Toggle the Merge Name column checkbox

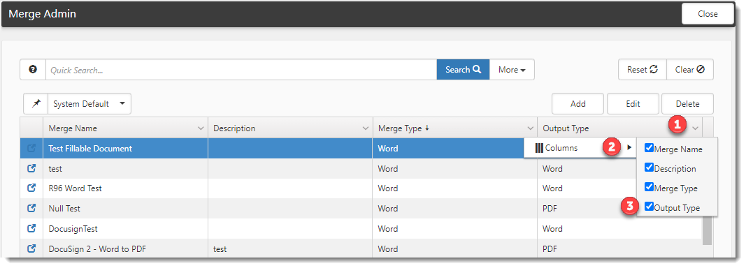point(649,148)
